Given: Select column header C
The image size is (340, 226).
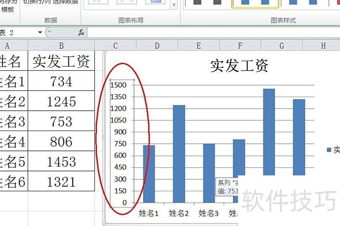Looking at the screenshot, I should pos(115,45).
